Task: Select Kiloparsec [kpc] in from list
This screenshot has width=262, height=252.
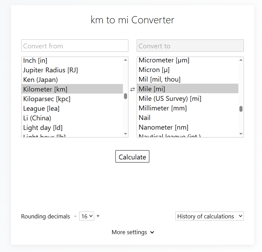Action: coord(47,99)
